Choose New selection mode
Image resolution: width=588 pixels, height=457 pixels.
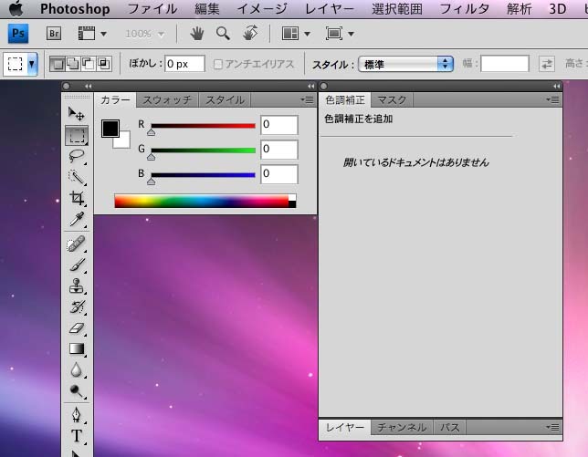coord(57,64)
